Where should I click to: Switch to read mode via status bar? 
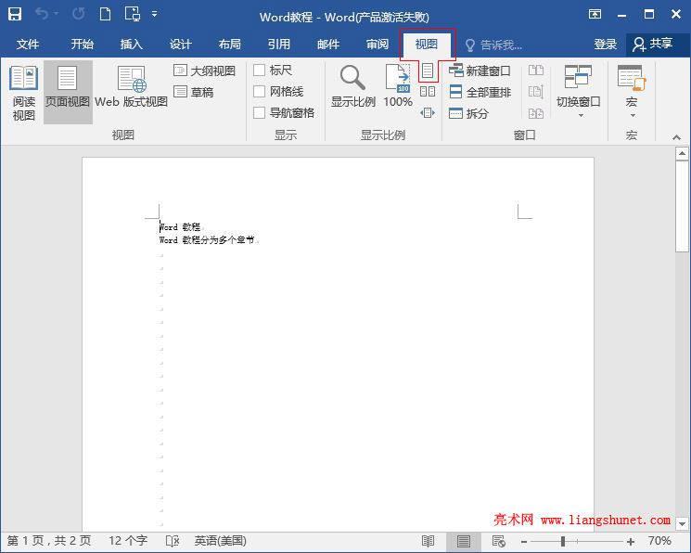pyautogui.click(x=428, y=541)
